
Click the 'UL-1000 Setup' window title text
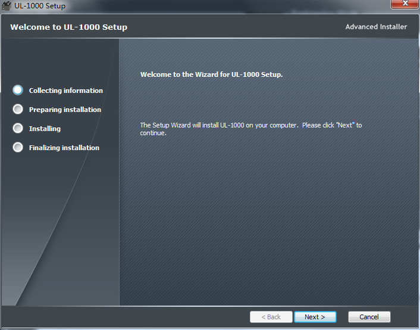point(40,6)
